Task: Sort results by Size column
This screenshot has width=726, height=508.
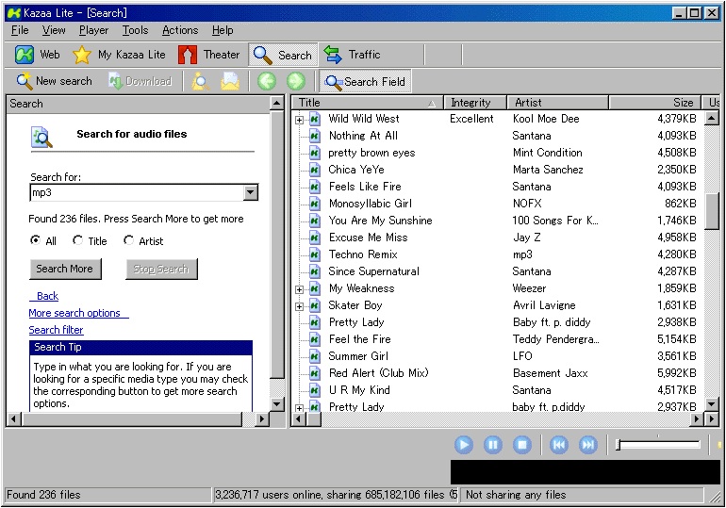Action: 654,103
